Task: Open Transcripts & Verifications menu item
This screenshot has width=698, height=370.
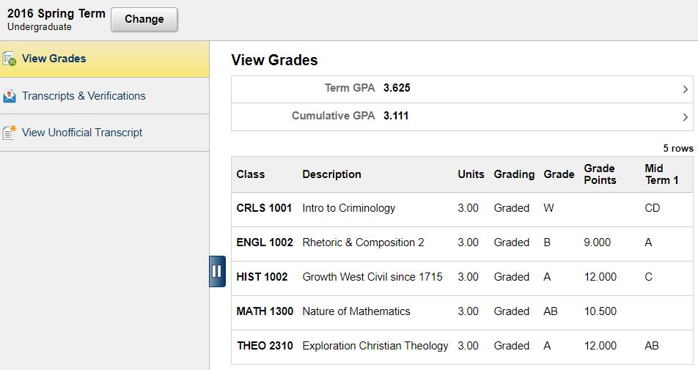Action: click(84, 96)
